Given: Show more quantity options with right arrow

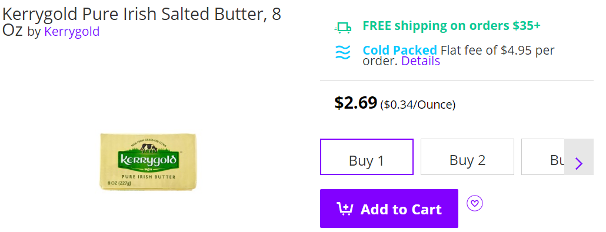Looking at the screenshot, I should [578, 164].
